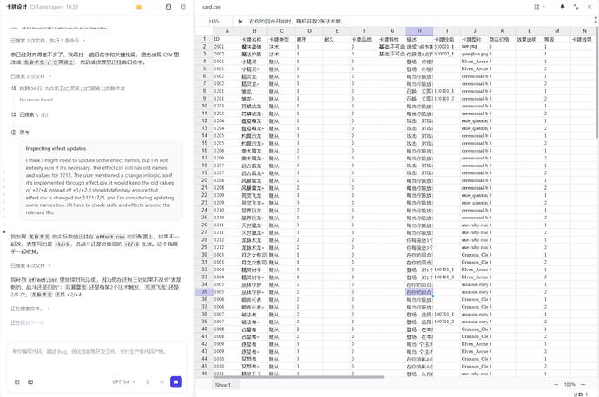599x397 pixels.
Task: Click the H35 cell reference box
Action: click(x=214, y=22)
